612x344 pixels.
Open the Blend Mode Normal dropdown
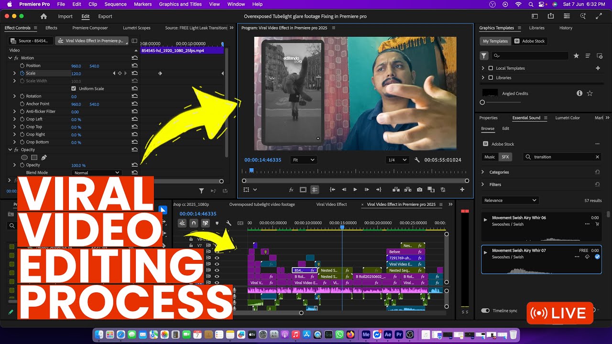pyautogui.click(x=97, y=172)
